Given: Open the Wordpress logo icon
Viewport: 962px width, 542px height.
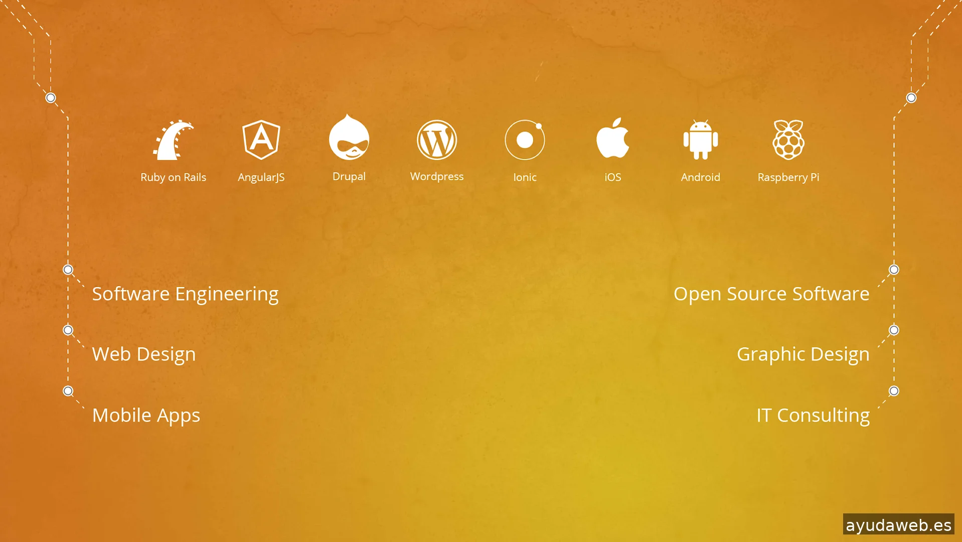Looking at the screenshot, I should [437, 140].
